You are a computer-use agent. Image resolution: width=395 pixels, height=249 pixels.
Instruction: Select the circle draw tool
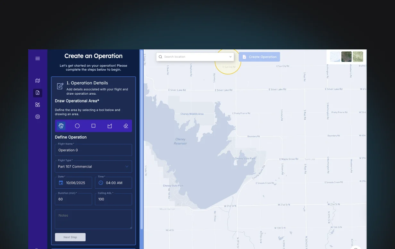pos(77,126)
